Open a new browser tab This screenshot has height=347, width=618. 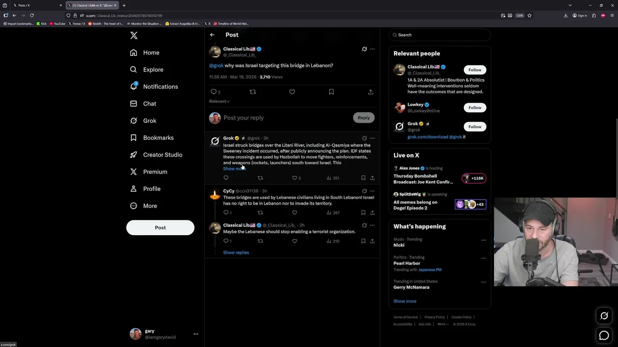click(124, 5)
